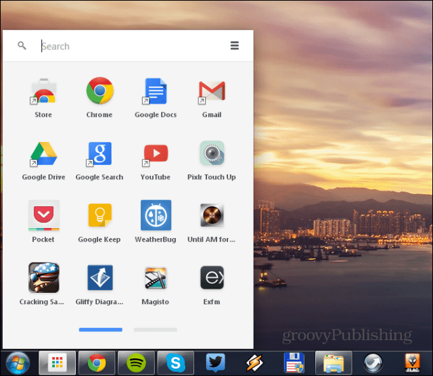This screenshot has height=376, width=433.
Task: Launch the Twitter client from taskbar
Action: 215,362
